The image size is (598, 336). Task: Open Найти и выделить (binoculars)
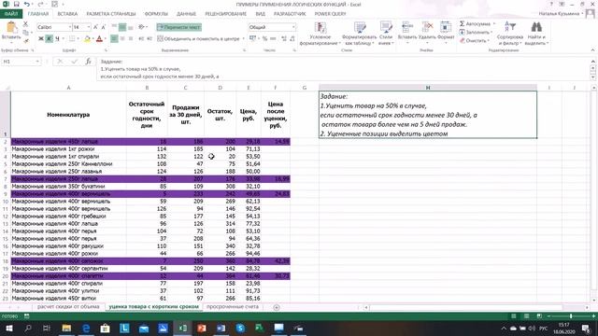pyautogui.click(x=536, y=34)
